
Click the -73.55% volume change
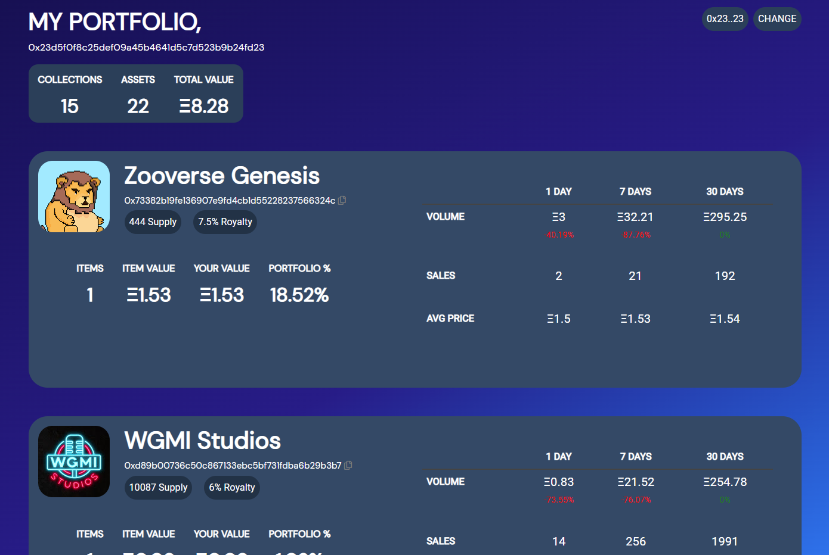[x=559, y=500]
